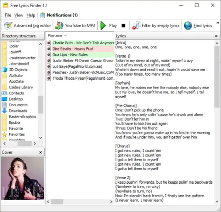
Task: Close the Cover panel
Action: coord(41,152)
